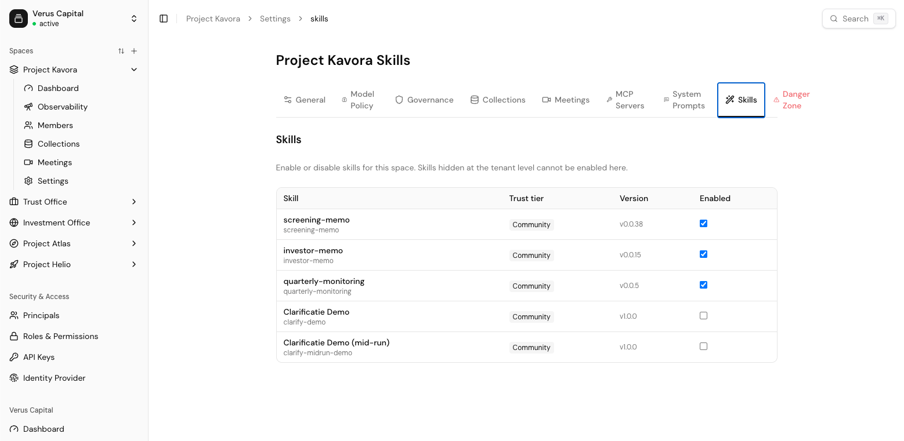Disable the screening-memo skill checkbox
The height and width of the screenshot is (441, 904).
pos(703,224)
